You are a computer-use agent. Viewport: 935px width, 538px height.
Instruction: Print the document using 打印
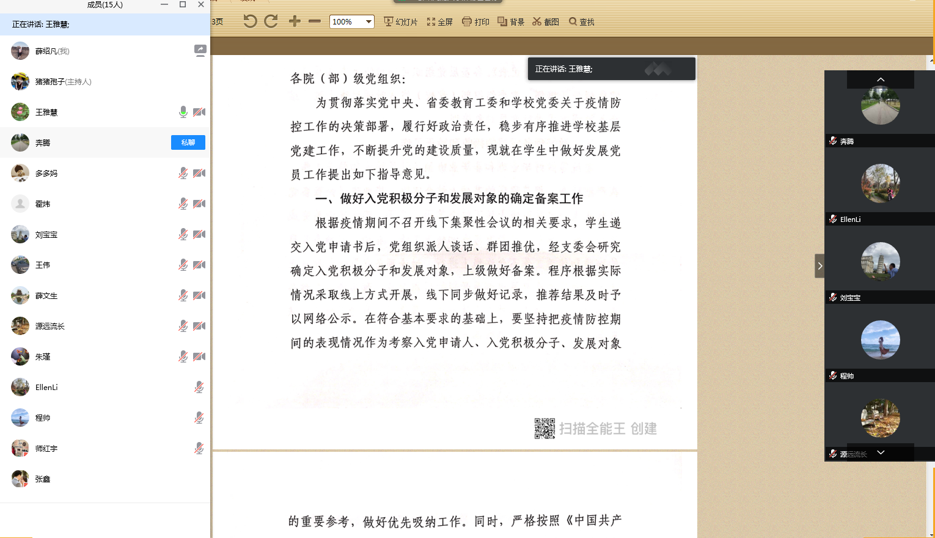click(475, 22)
